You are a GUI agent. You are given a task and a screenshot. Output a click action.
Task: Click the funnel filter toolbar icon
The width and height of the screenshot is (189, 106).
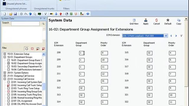pos(45,14)
